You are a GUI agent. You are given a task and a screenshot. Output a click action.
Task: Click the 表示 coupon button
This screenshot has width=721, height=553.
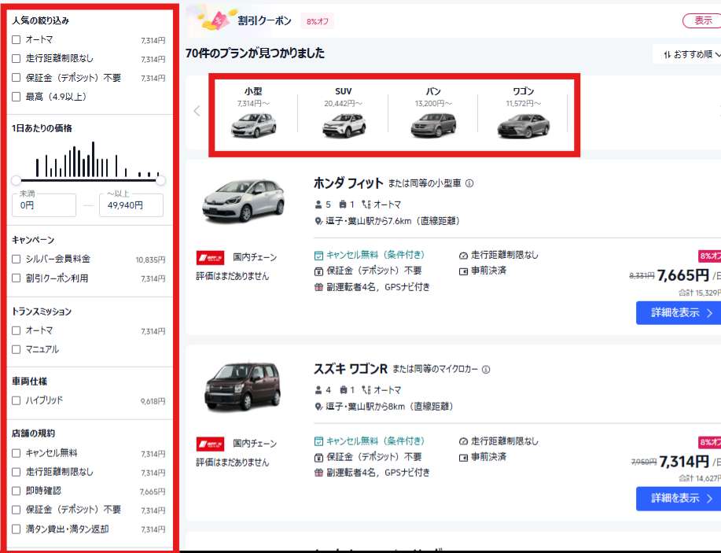tap(703, 20)
